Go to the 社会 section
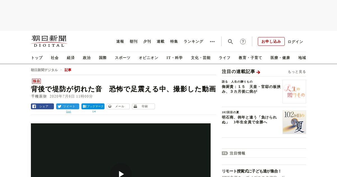 pos(55,58)
